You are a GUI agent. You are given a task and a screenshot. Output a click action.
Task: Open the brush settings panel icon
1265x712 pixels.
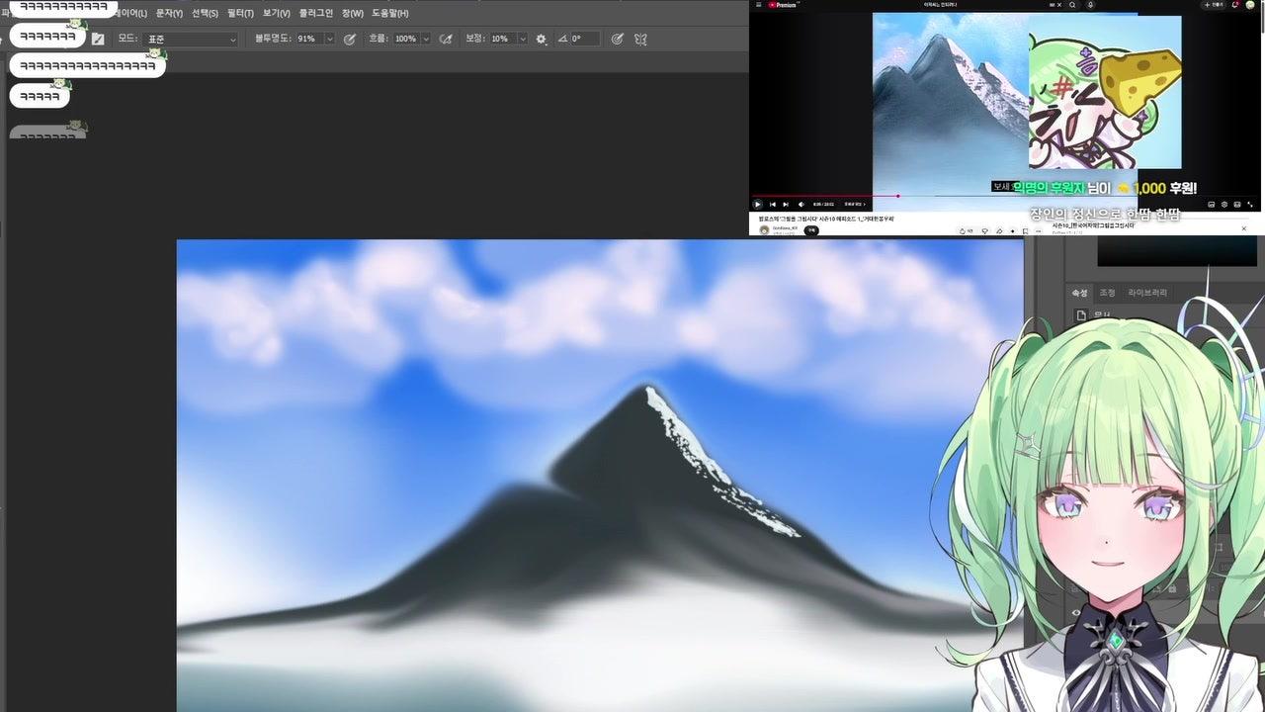point(97,39)
